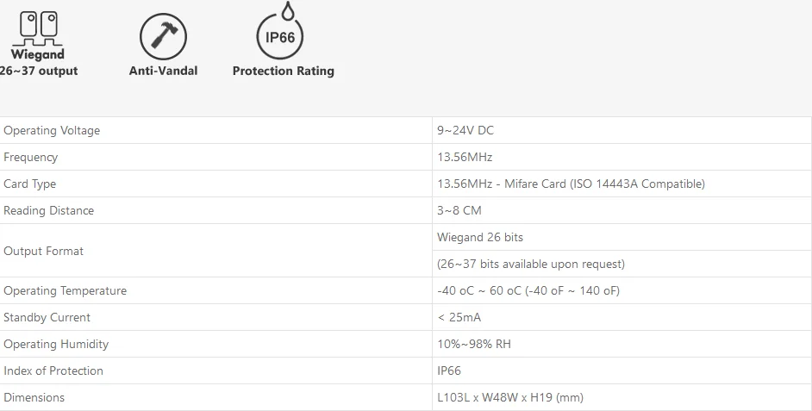Click the Dimensions L103L x W48W value
Screen dimensions: 812x411
pos(510,397)
